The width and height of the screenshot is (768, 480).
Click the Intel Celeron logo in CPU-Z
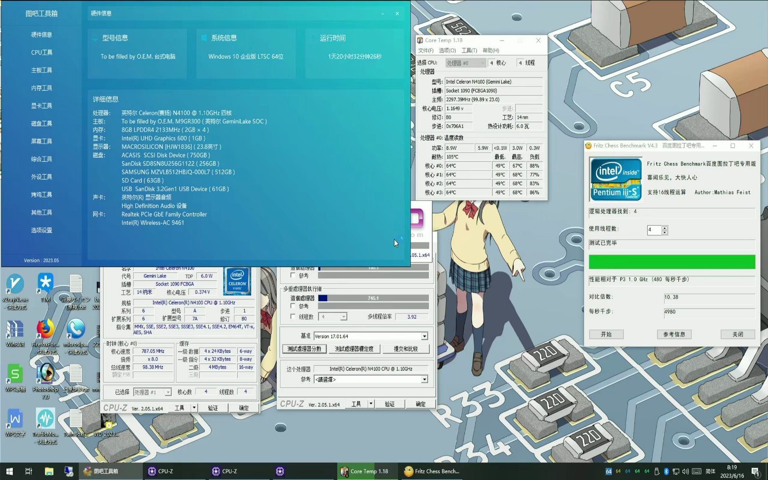[x=237, y=281]
